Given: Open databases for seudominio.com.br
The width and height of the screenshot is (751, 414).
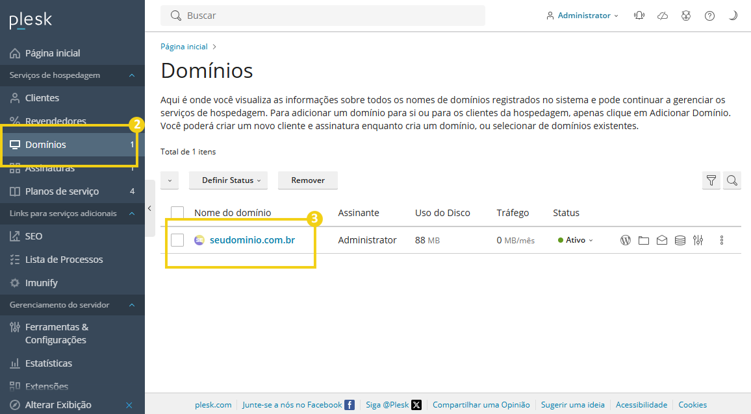Looking at the screenshot, I should pyautogui.click(x=680, y=240).
